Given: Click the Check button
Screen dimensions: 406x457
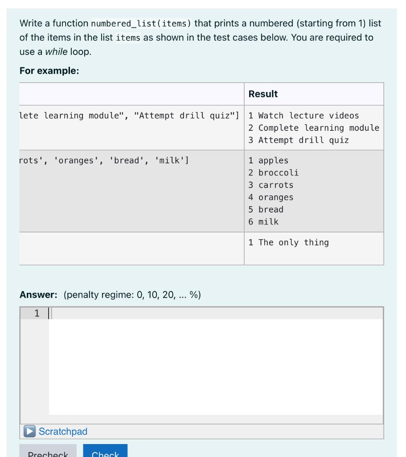Looking at the screenshot, I should [106, 453].
